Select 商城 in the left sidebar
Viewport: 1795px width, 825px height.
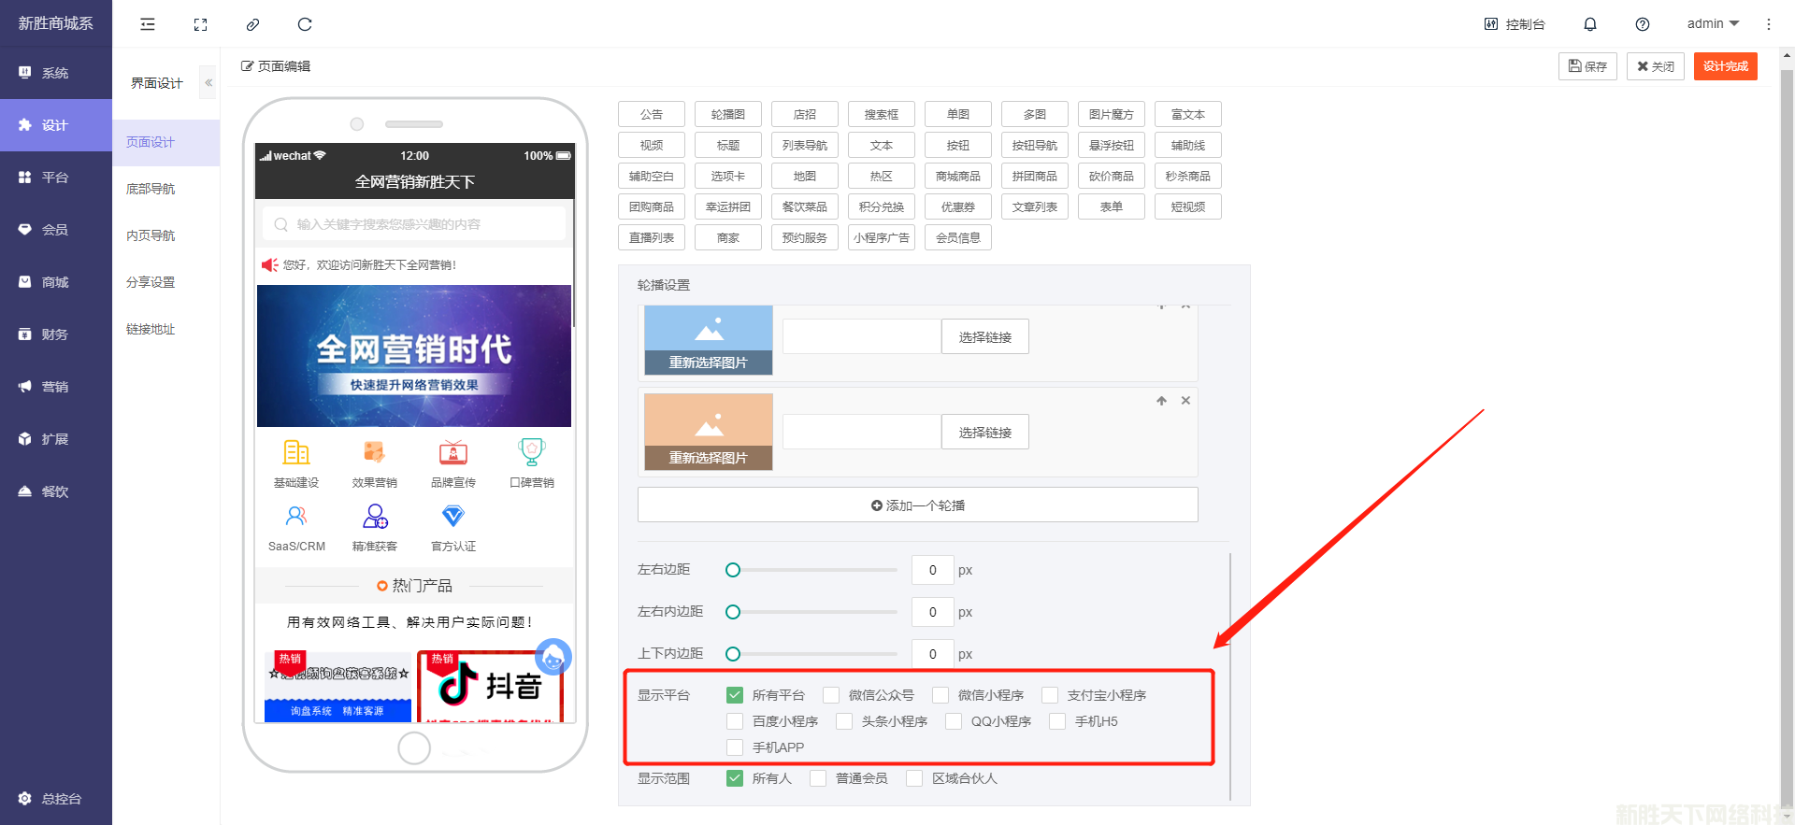(x=55, y=282)
